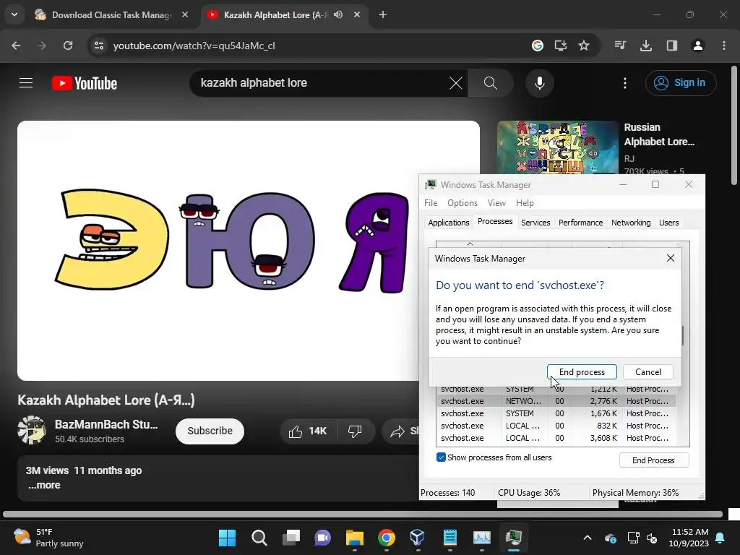Image resolution: width=740 pixels, height=555 pixels.
Task: Open a new Chrome tab
Action: pos(383,14)
